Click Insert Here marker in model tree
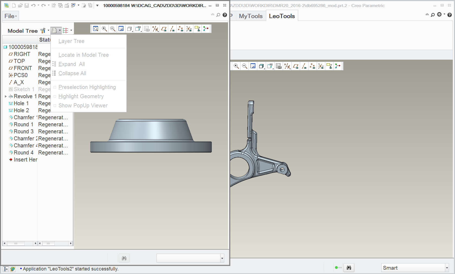455x274 pixels. [23, 160]
